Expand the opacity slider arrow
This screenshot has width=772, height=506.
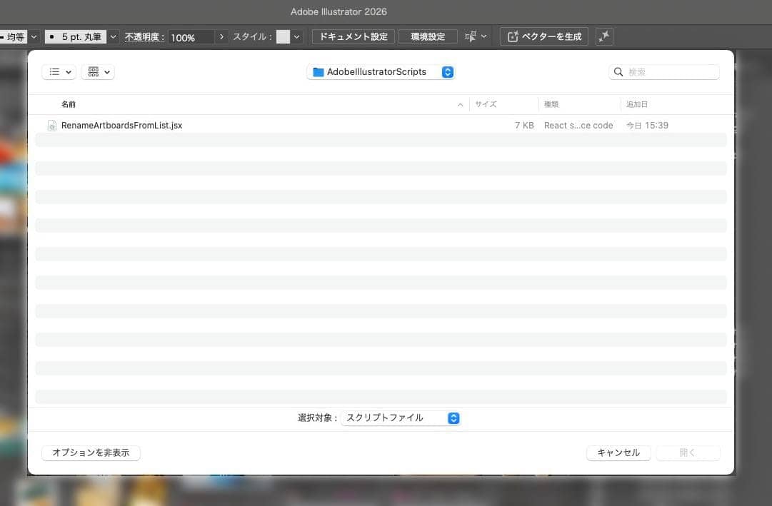pos(221,37)
